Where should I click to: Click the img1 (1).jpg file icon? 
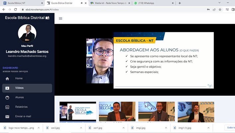[x=175, y=128]
